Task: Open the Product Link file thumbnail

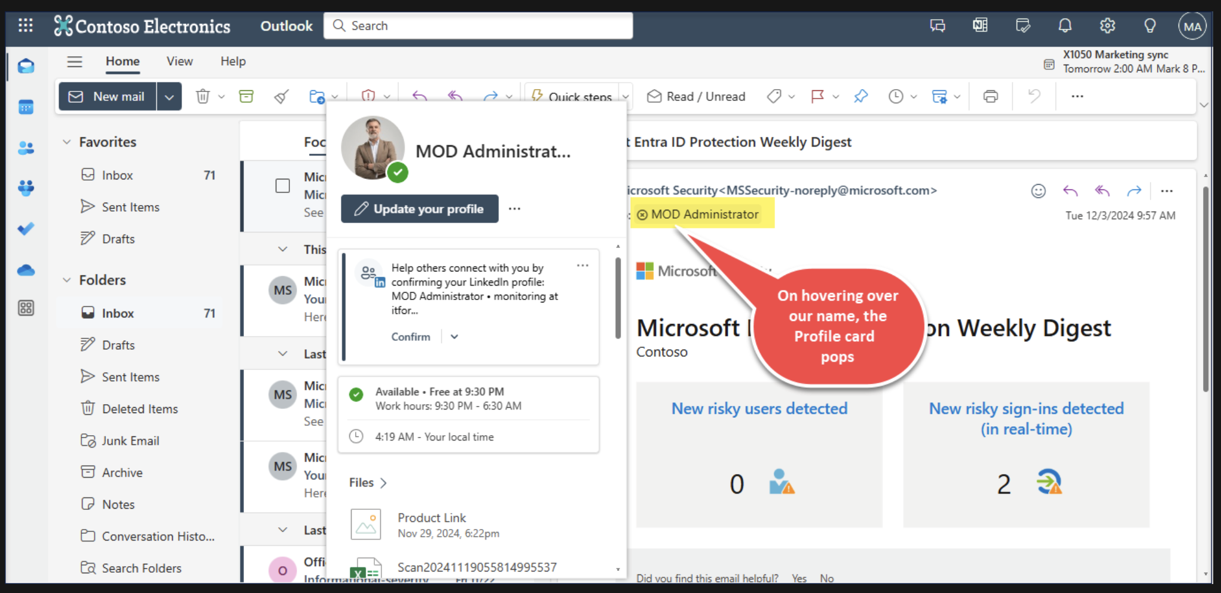Action: coord(366,524)
